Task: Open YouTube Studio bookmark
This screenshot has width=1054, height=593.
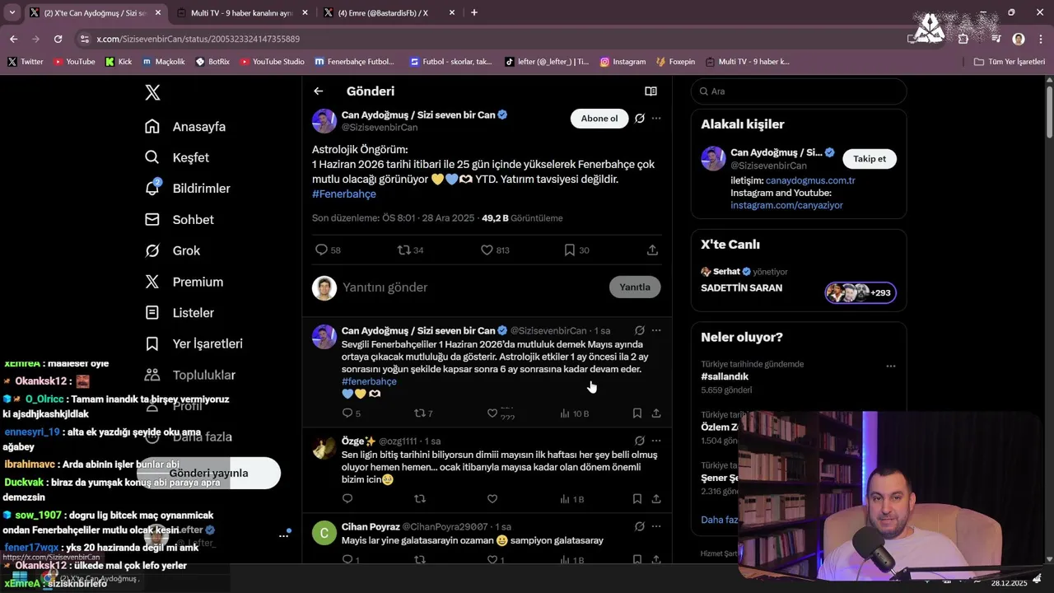Action: [x=272, y=62]
